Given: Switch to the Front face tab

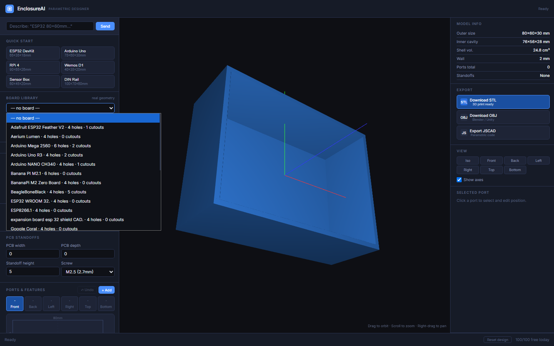Looking at the screenshot, I should pos(15,304).
